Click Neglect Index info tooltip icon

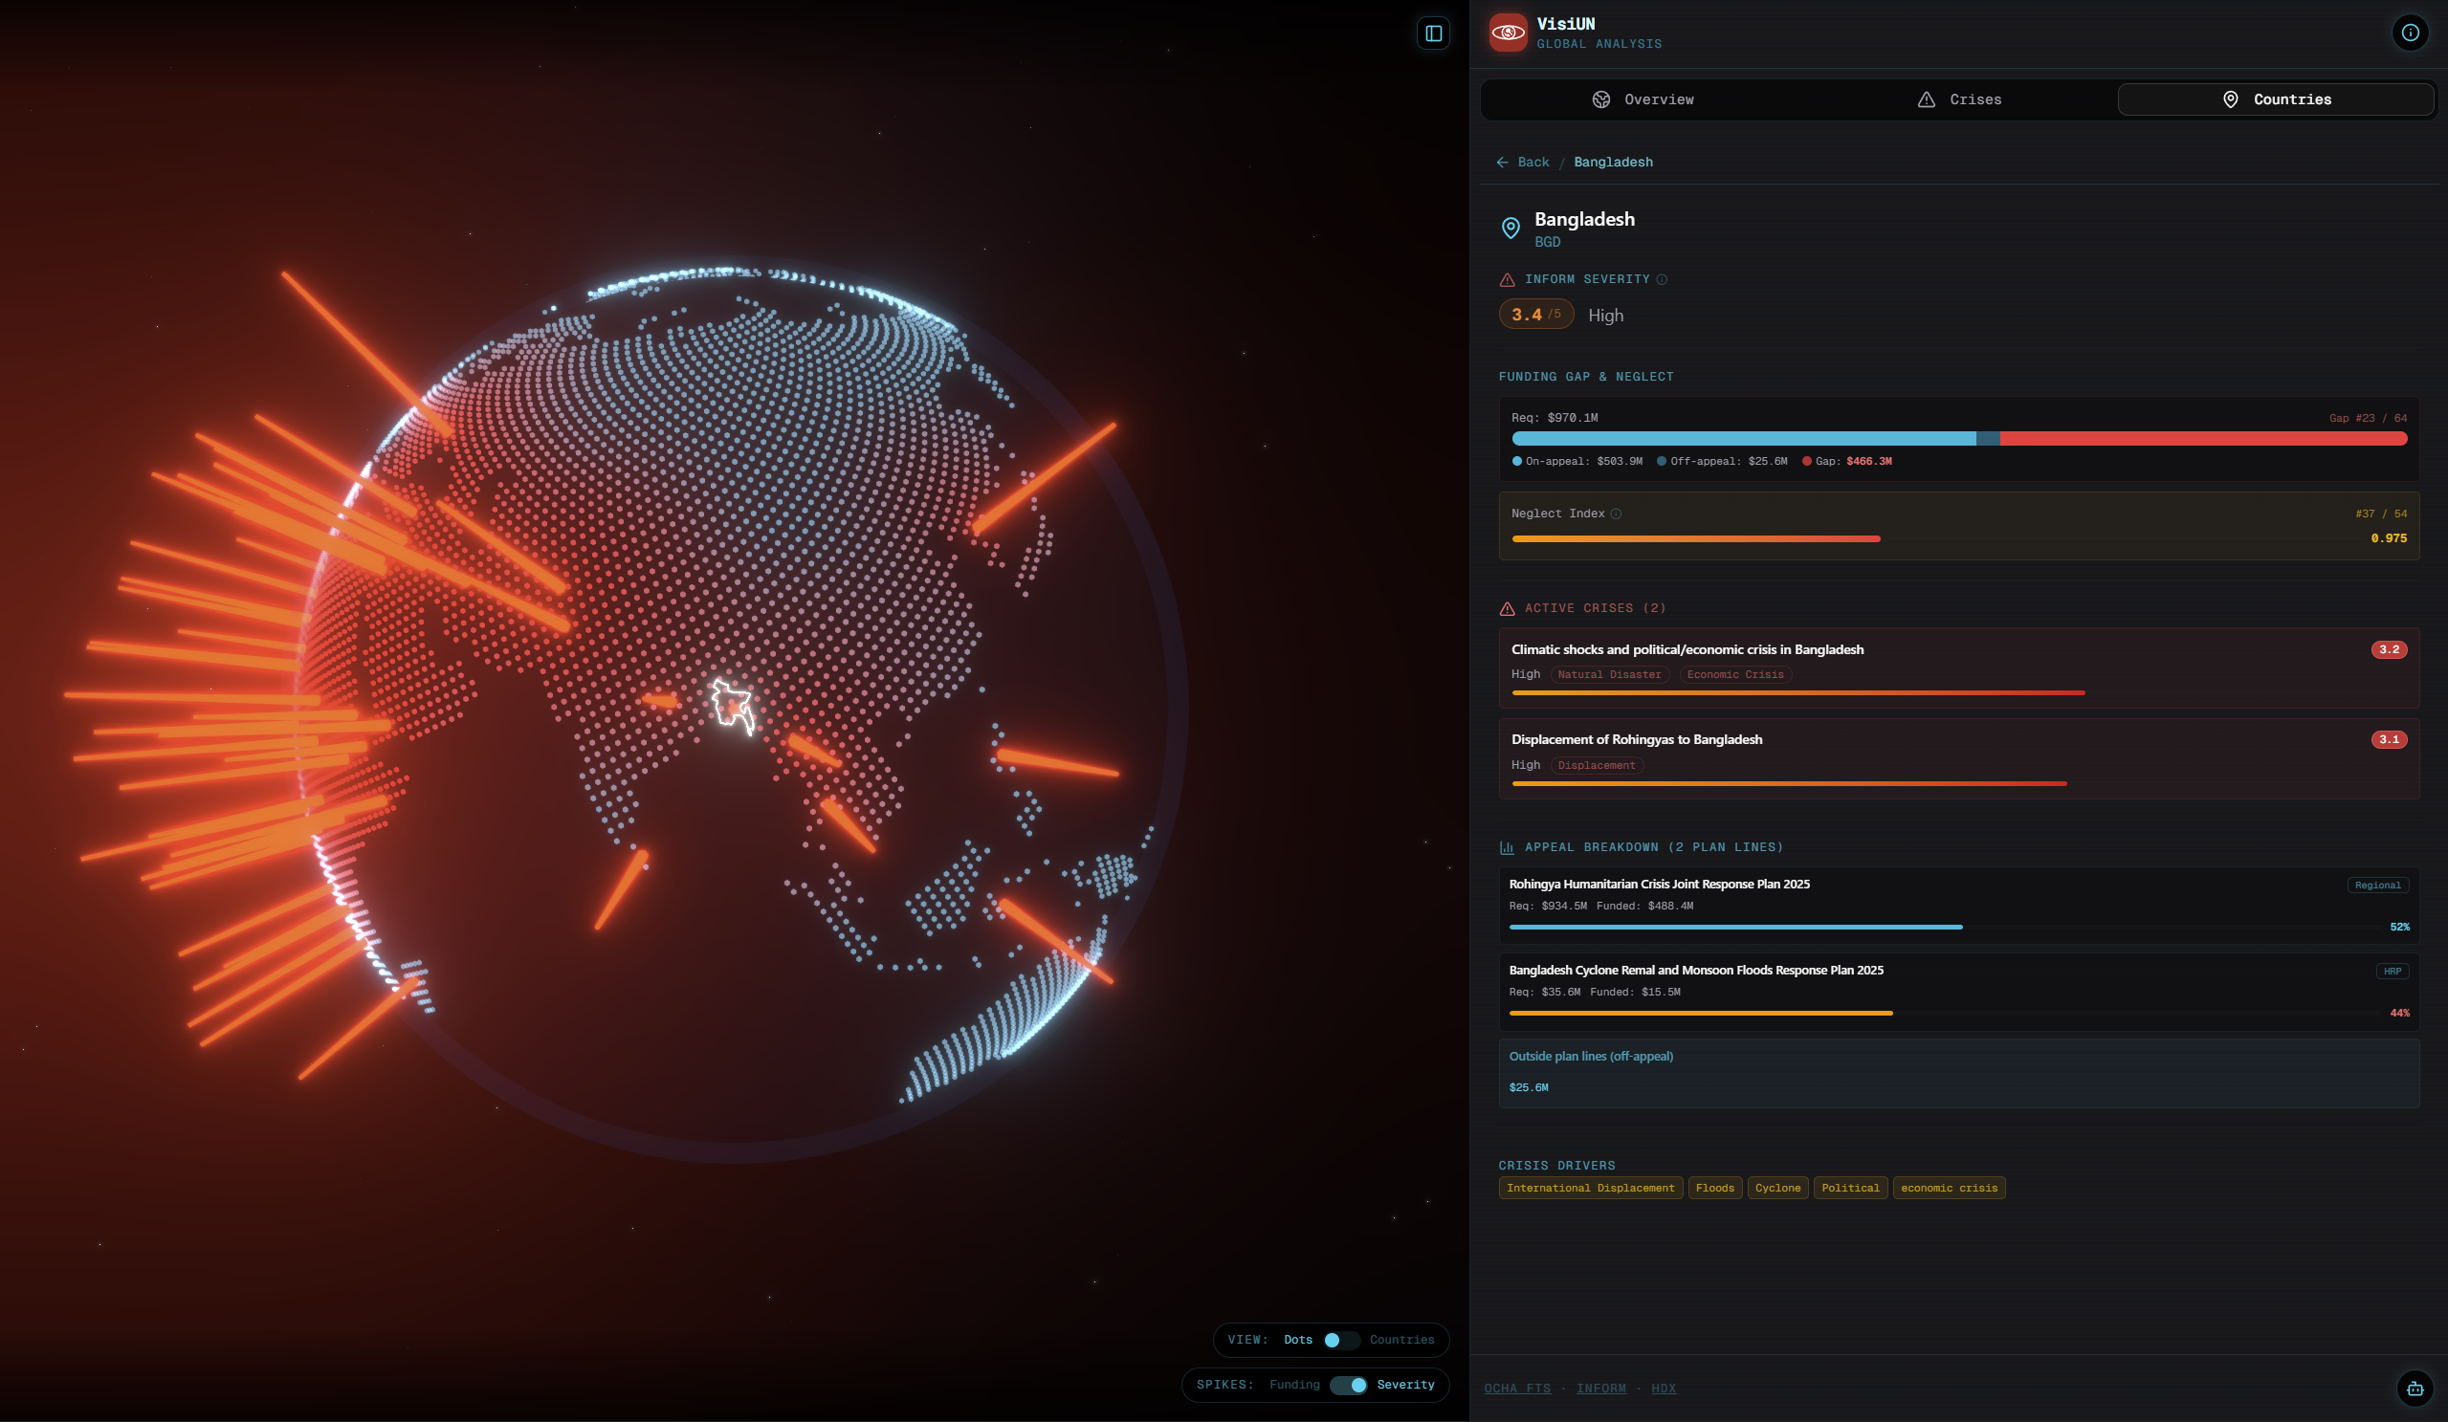(1617, 514)
